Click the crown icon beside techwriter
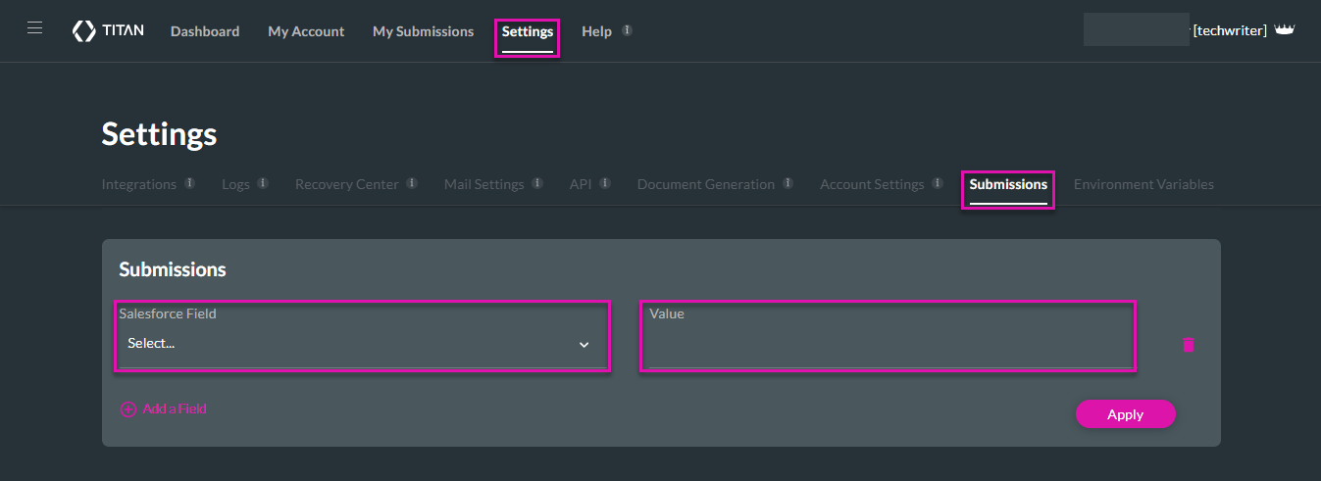Image resolution: width=1321 pixels, height=481 pixels. 1285,30
